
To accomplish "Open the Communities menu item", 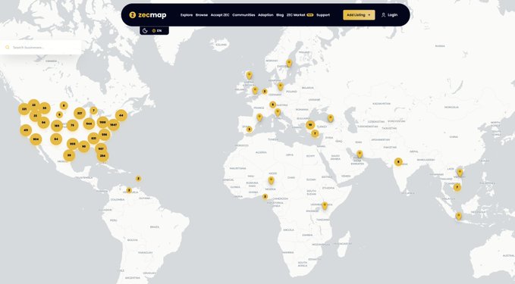I will [243, 14].
